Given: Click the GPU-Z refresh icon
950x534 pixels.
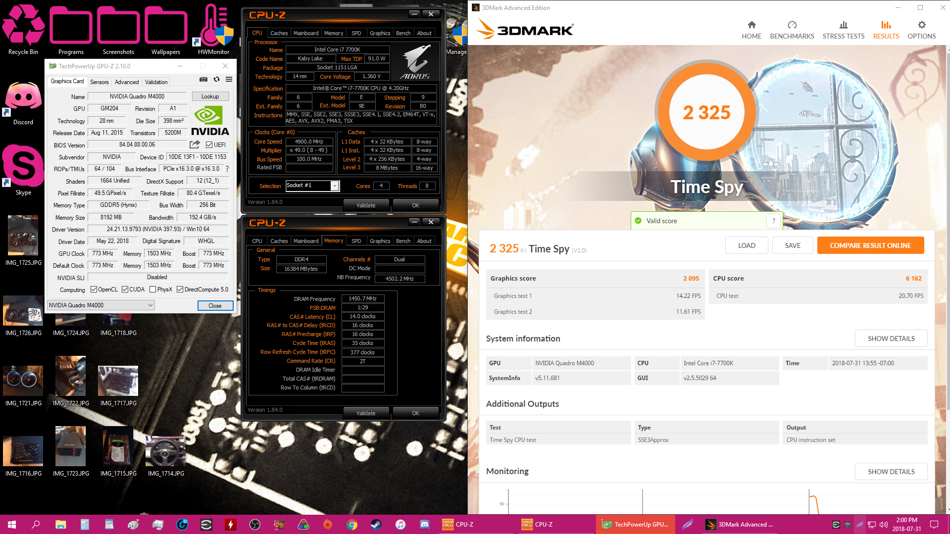Looking at the screenshot, I should coord(216,79).
